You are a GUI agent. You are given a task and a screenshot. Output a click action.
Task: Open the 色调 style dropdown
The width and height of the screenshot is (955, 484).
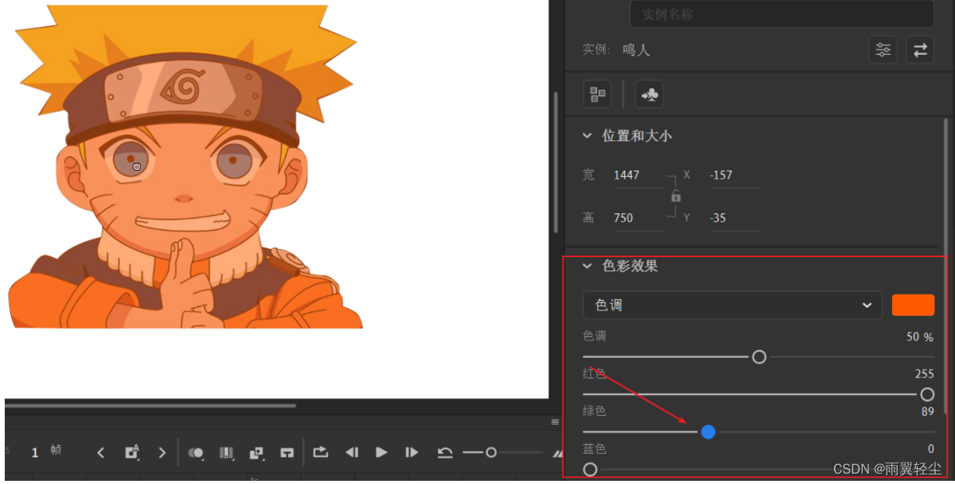point(733,305)
